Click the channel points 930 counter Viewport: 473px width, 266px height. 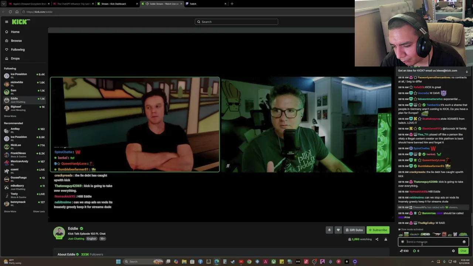pos(405,251)
